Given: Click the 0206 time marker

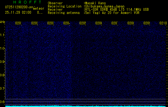Looking at the screenshot, I should tap(99, 23).
